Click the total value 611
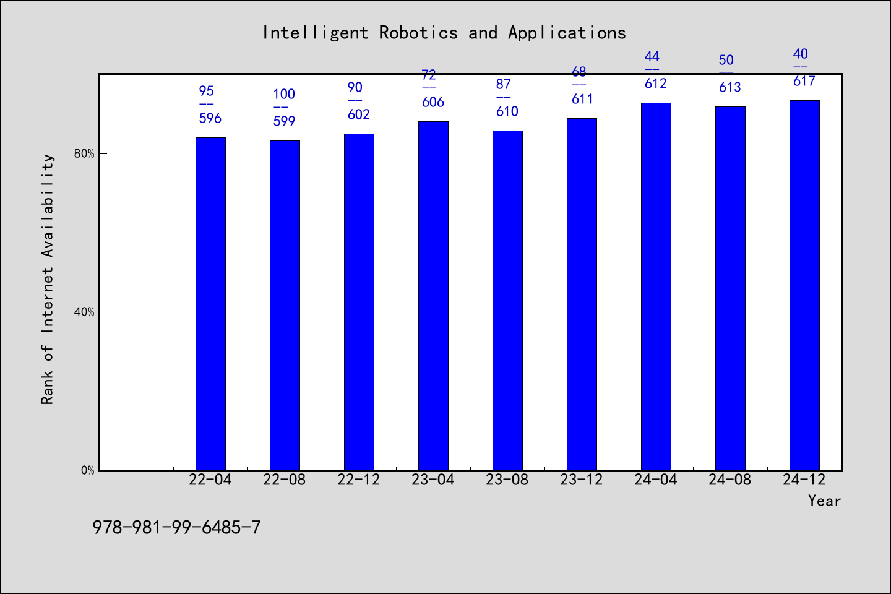 [582, 99]
